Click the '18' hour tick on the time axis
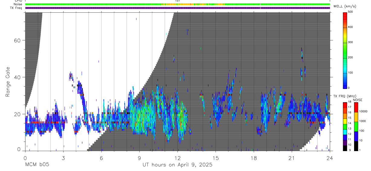 [x=253, y=158]
